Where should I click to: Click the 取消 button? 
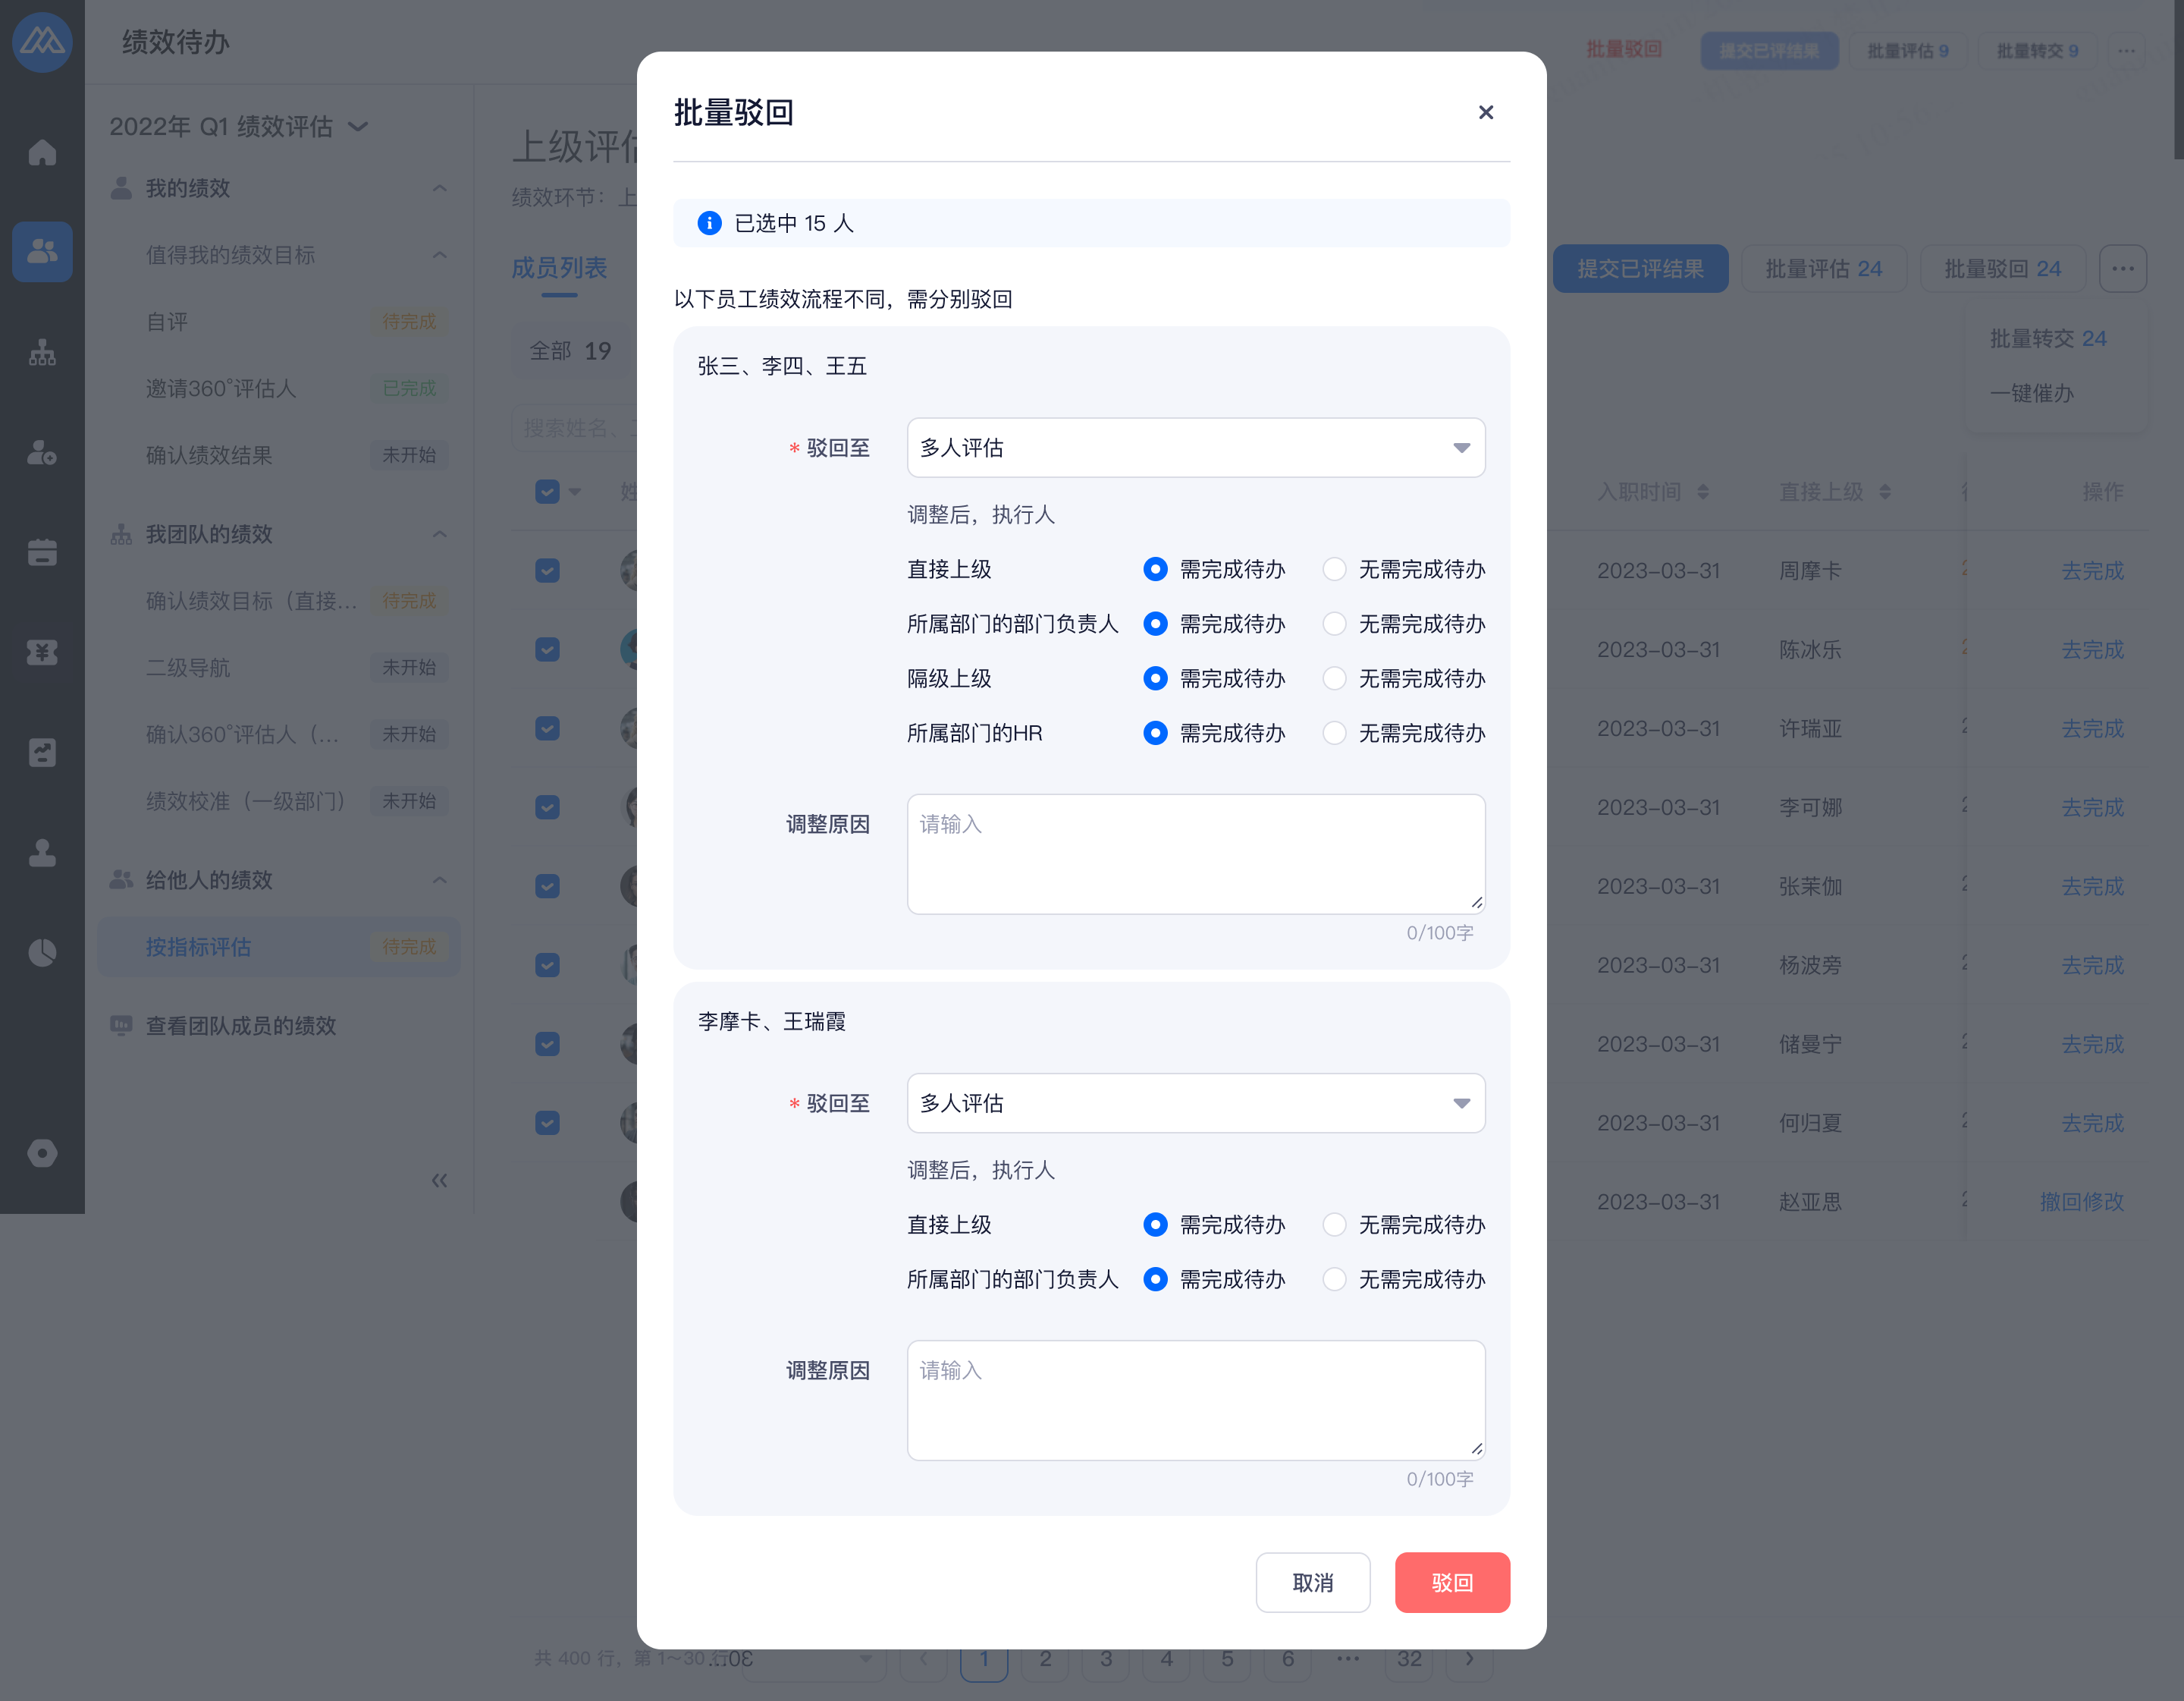click(x=1312, y=1582)
